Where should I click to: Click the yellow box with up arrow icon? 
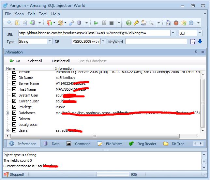[x=184, y=23]
